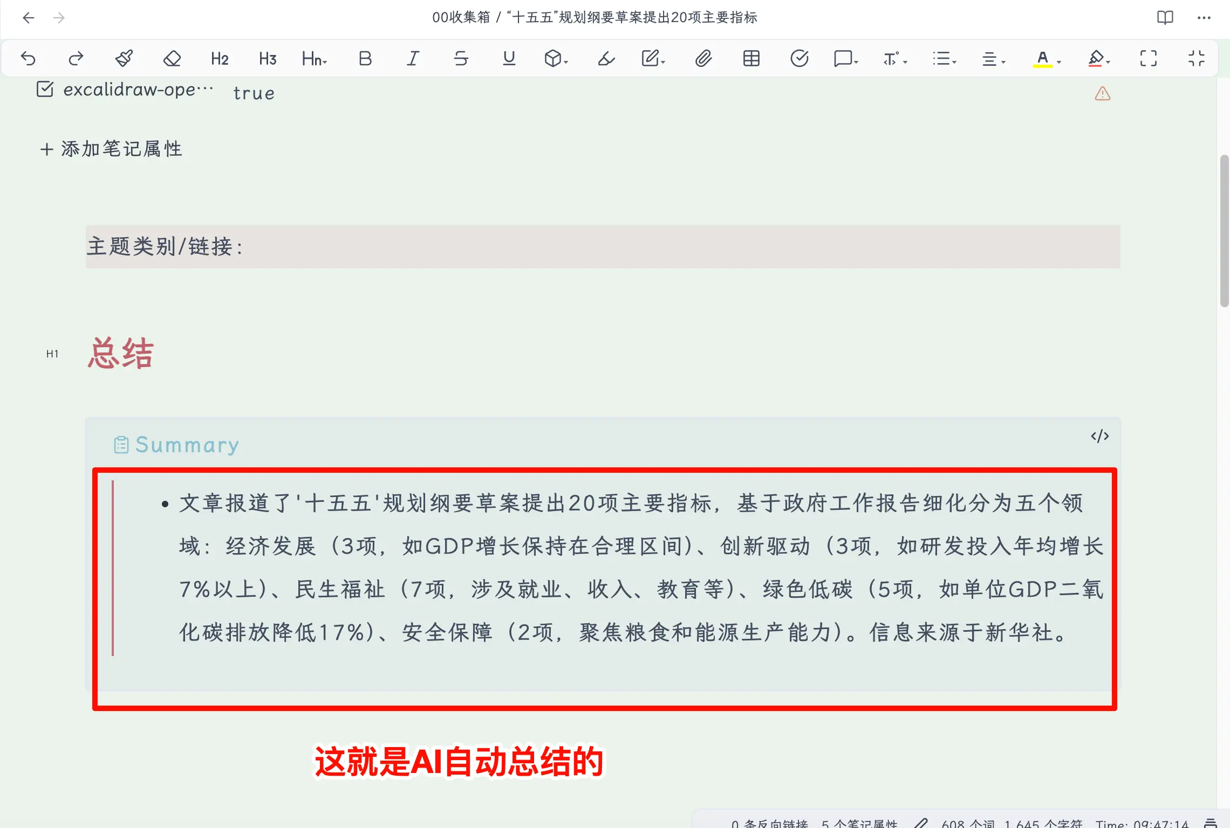Edit Summary callout source code icon
This screenshot has height=828, width=1230.
[x=1099, y=436]
